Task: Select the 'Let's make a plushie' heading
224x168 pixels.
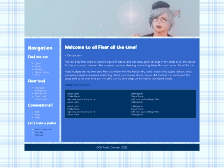Action: click(42, 123)
